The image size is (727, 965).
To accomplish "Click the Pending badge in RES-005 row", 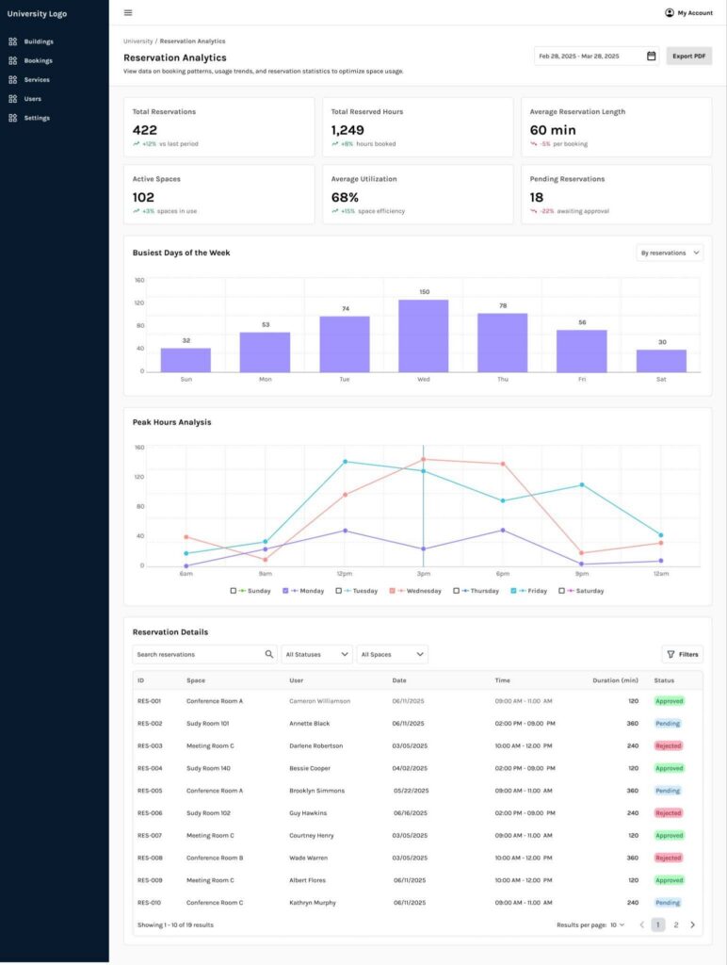I will tap(668, 791).
